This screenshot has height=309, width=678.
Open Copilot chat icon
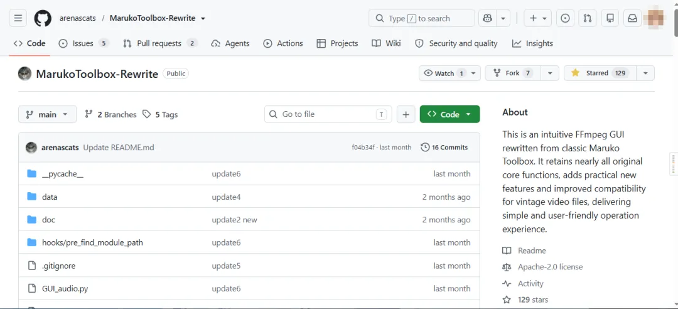[x=487, y=18]
